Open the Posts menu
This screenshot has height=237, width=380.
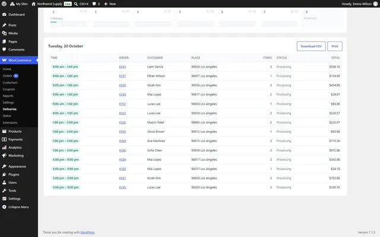(x=19, y=25)
